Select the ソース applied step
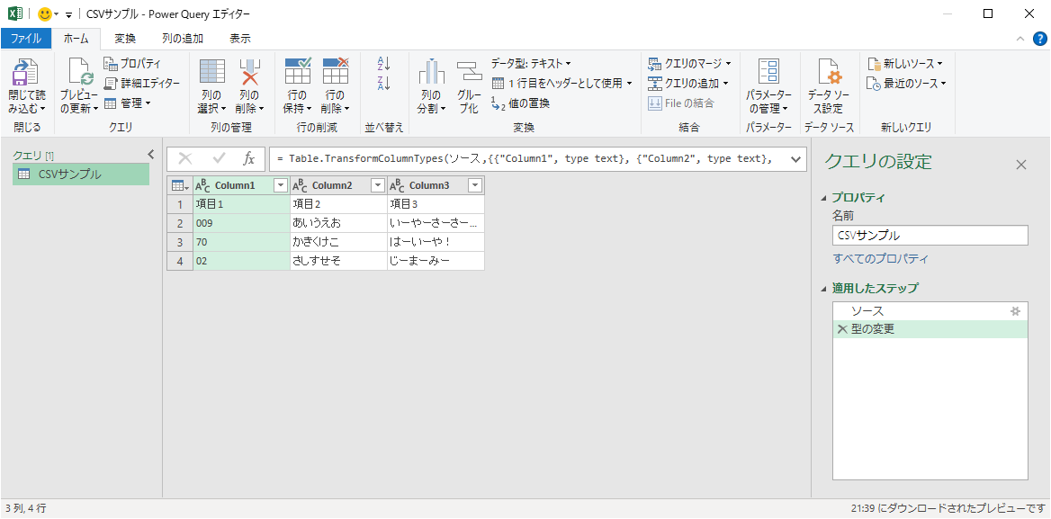 [x=930, y=310]
